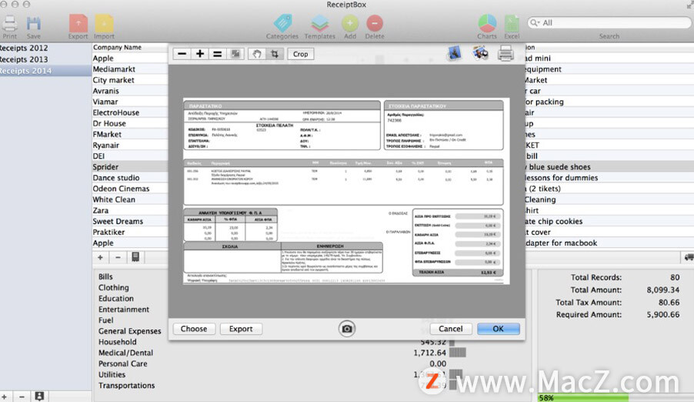The height and width of the screenshot is (402, 694).
Task: Select the DEI row
Action: coord(130,156)
